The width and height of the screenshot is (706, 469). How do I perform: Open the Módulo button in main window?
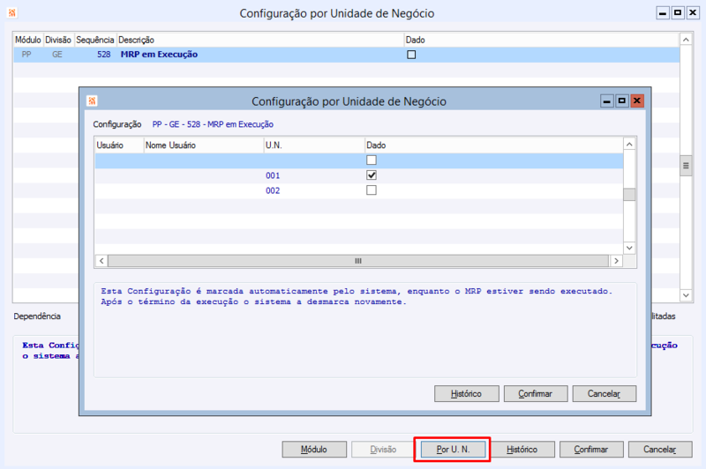tap(314, 450)
